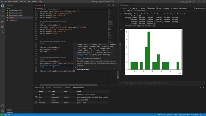This screenshot has height=116, width=206.
Task: Open editor More Actions ellipsis
Action: (116, 5)
